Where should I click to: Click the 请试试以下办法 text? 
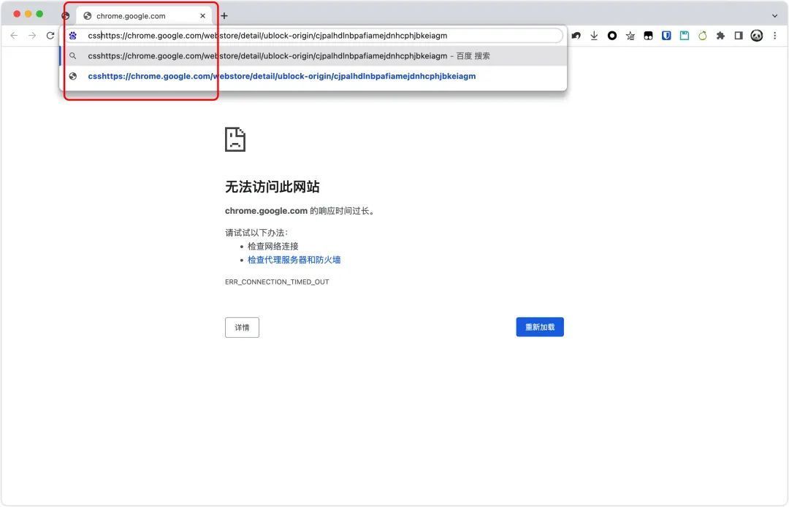[256, 233]
